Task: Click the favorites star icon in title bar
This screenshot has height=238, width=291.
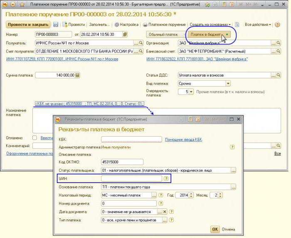Action: click(22, 4)
